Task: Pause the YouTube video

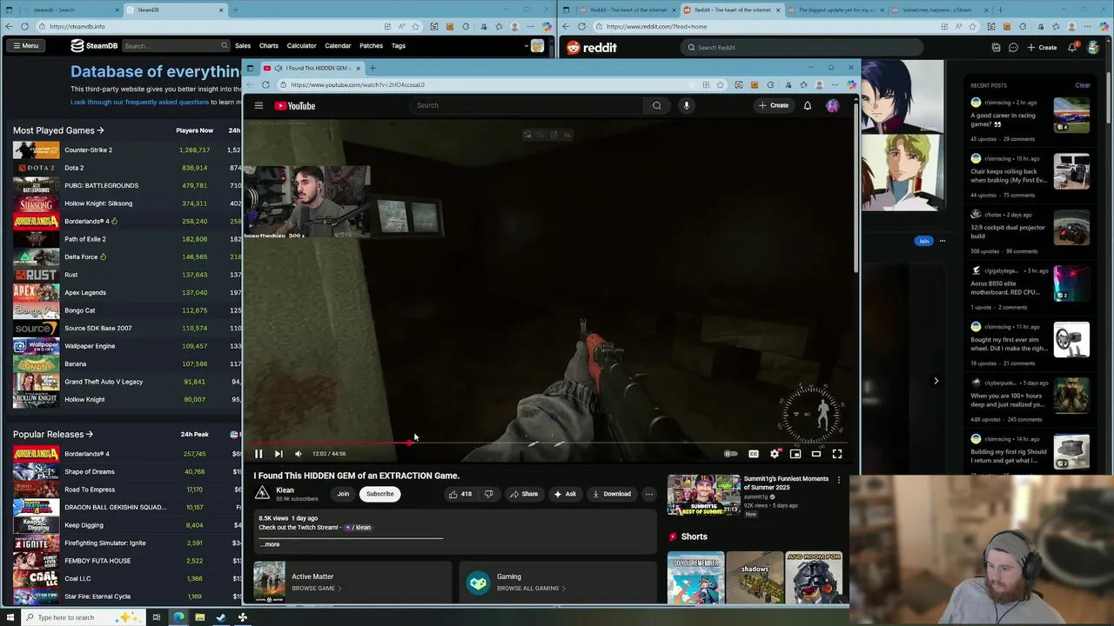Action: (258, 454)
